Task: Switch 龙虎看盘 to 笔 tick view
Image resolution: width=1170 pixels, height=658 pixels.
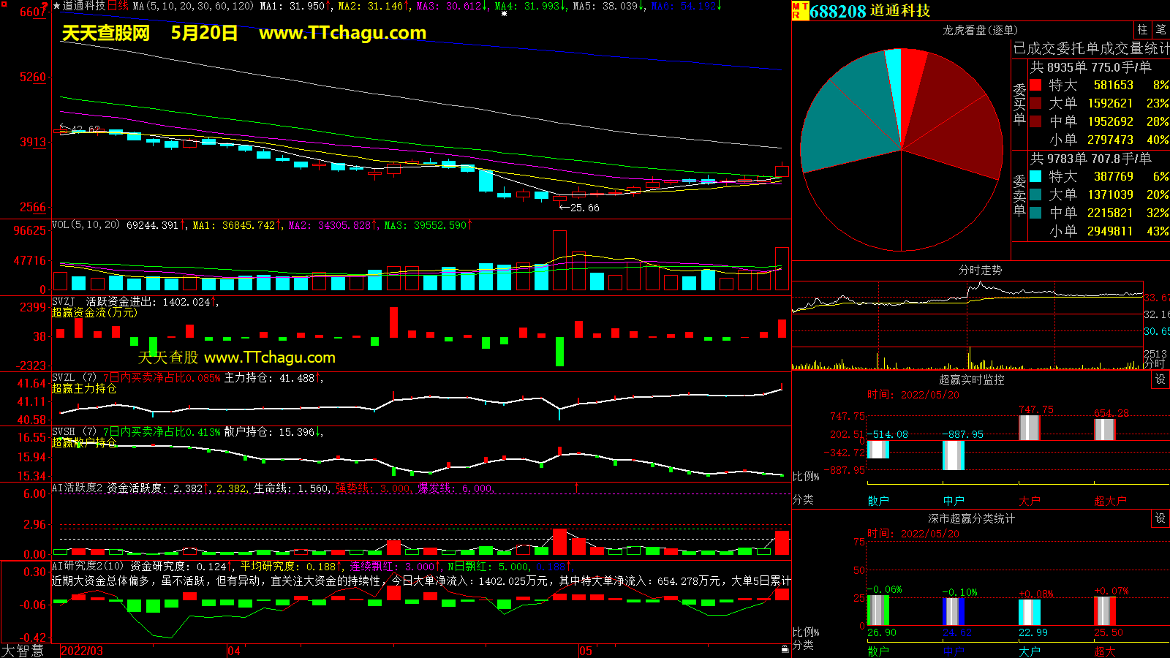Action: pyautogui.click(x=1160, y=30)
